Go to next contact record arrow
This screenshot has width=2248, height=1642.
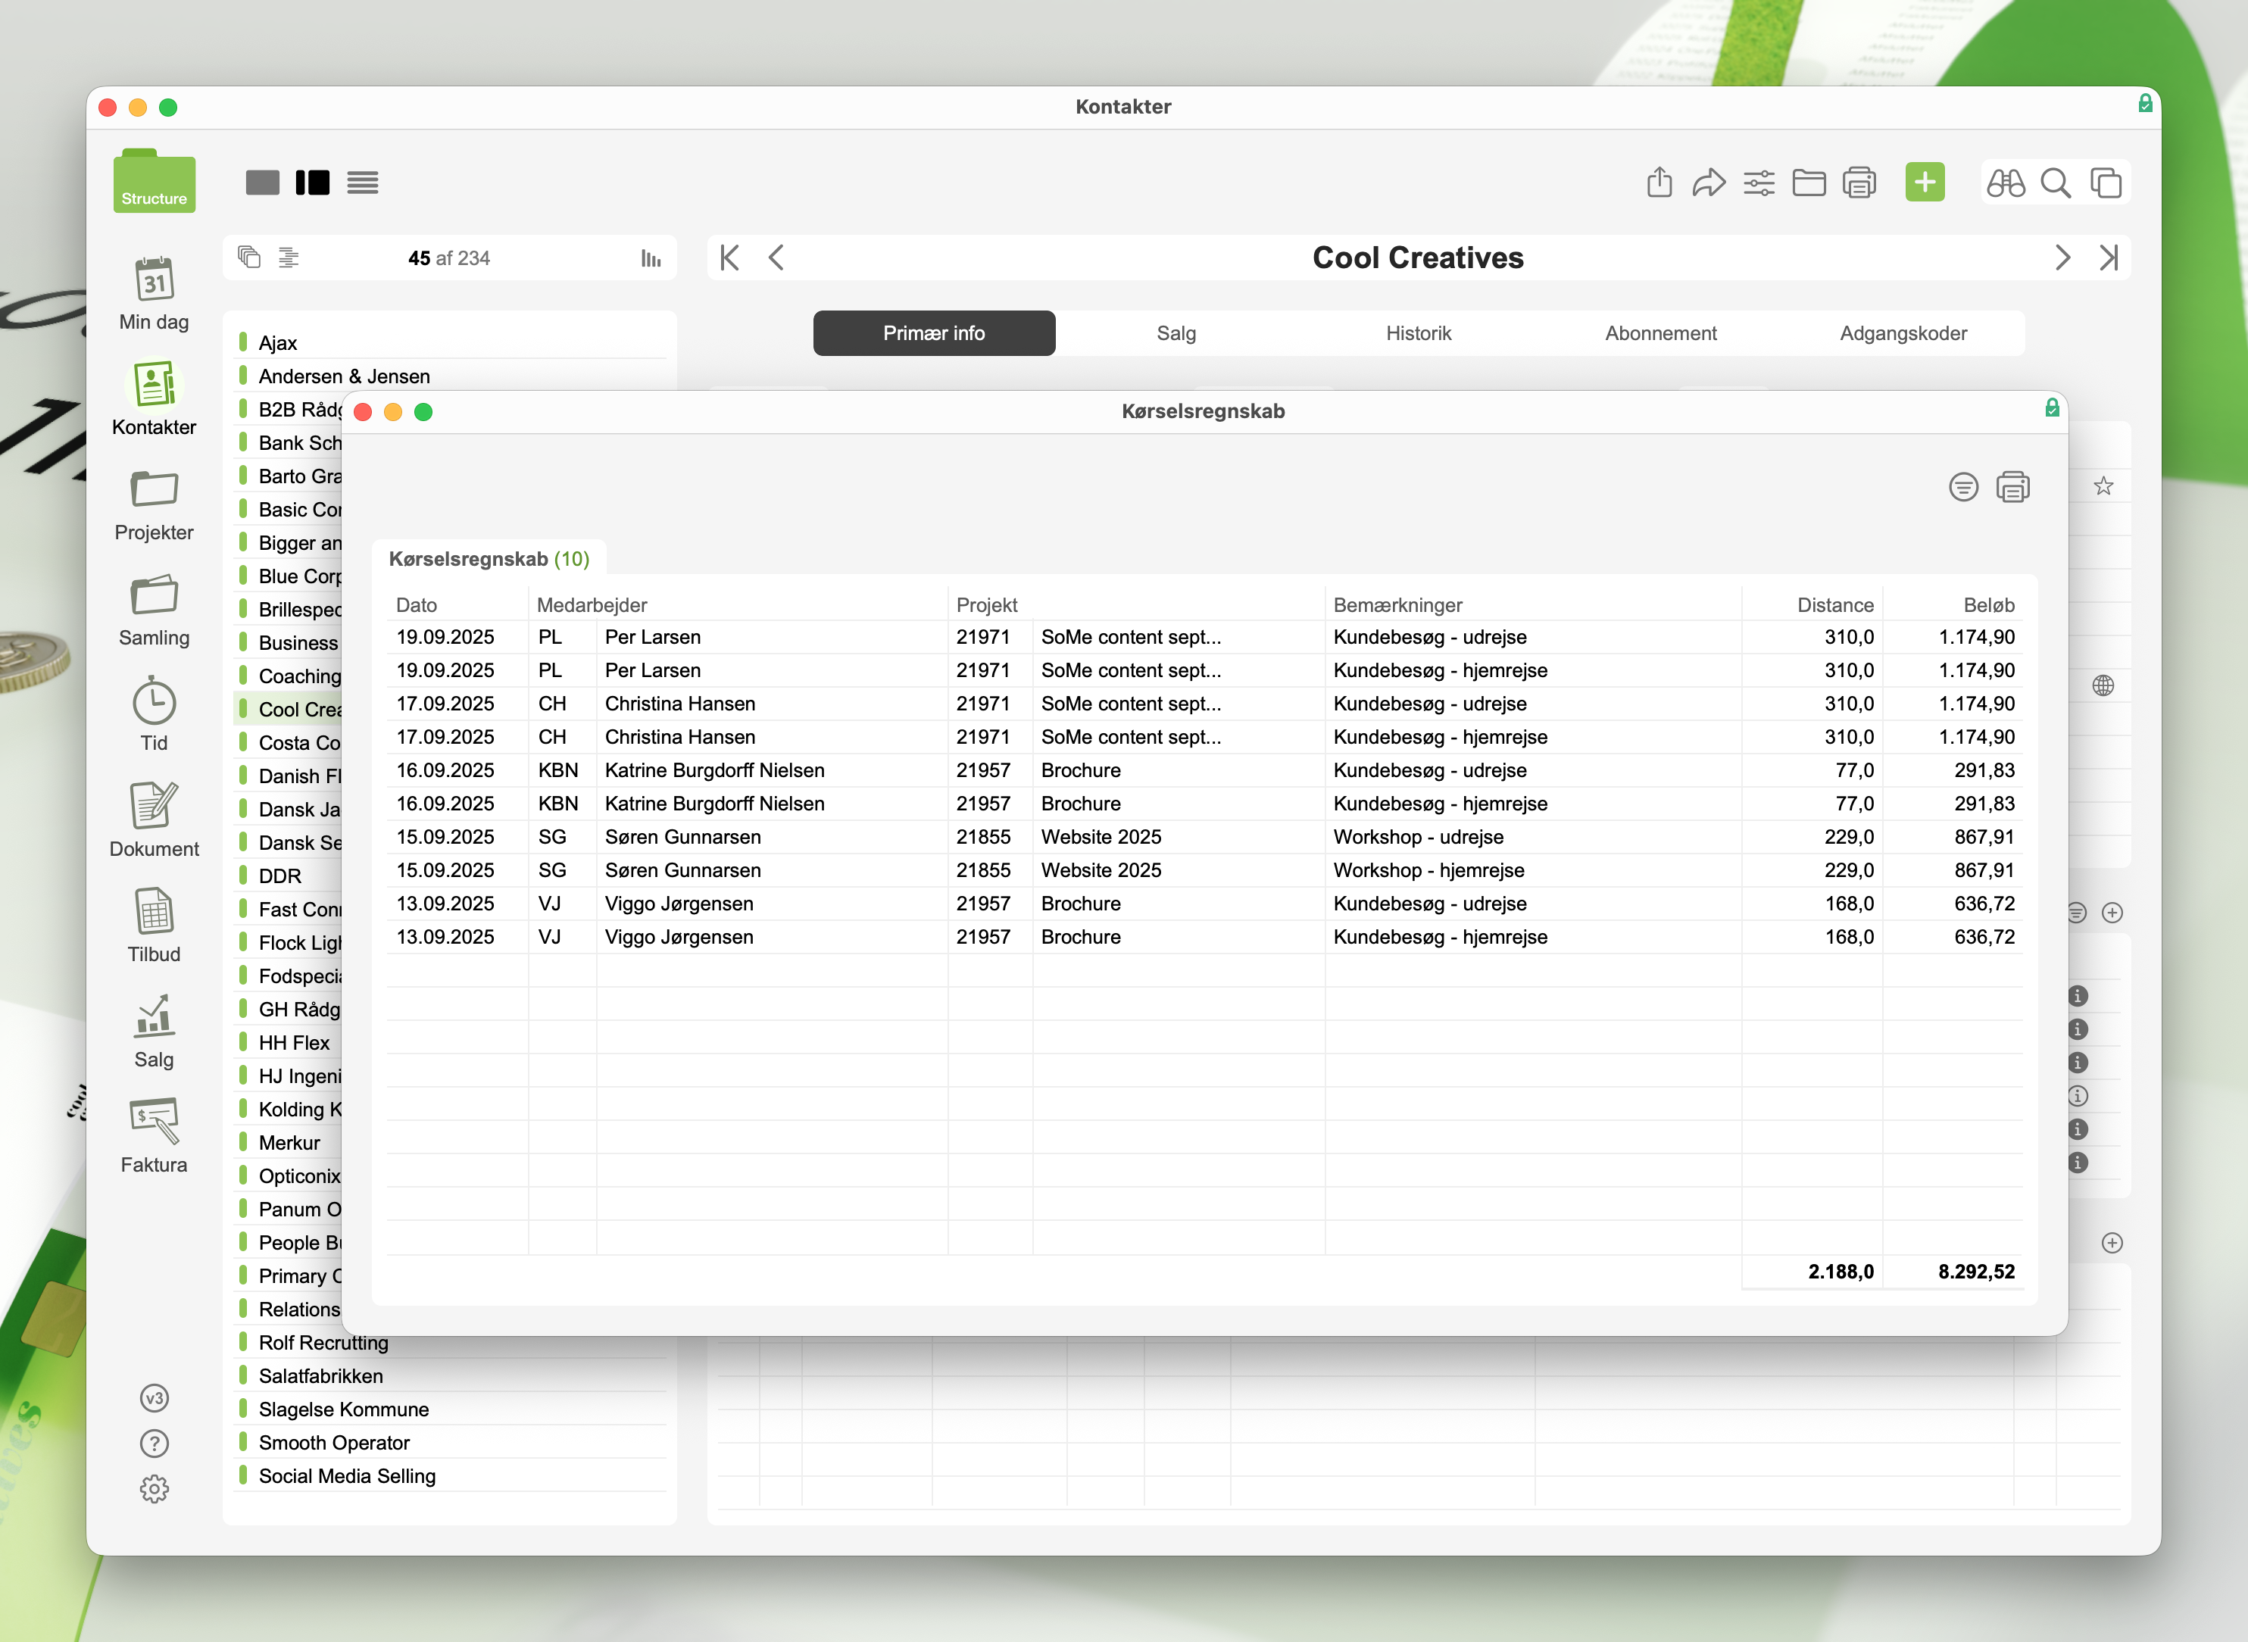pyautogui.click(x=2062, y=258)
